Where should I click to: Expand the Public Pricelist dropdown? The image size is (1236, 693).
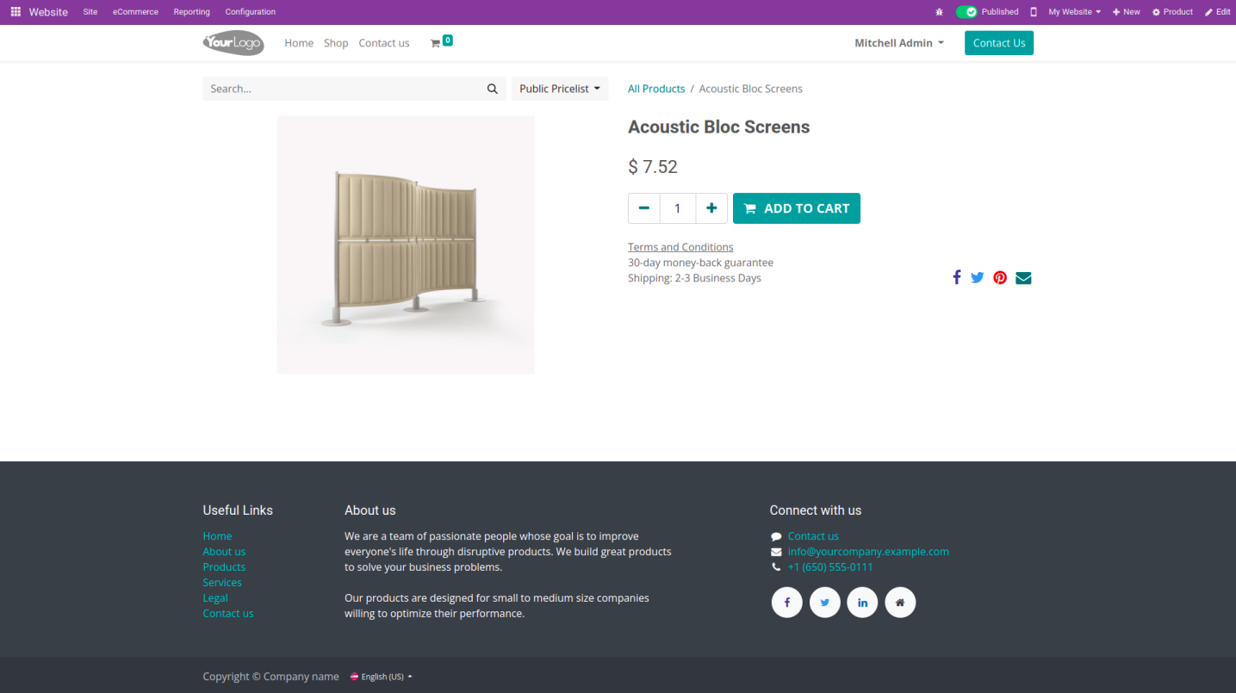pos(560,89)
